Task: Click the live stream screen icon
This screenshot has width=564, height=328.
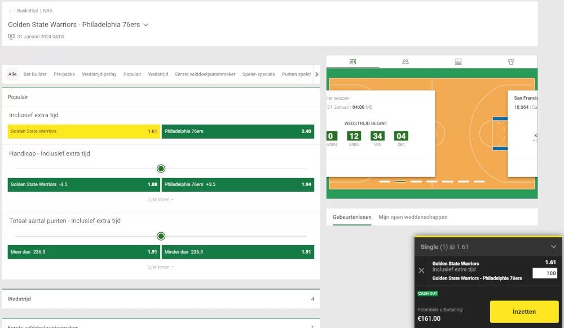Action: pyautogui.click(x=11, y=37)
